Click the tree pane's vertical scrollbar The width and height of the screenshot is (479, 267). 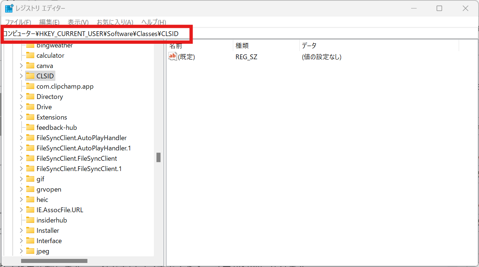pos(159,157)
